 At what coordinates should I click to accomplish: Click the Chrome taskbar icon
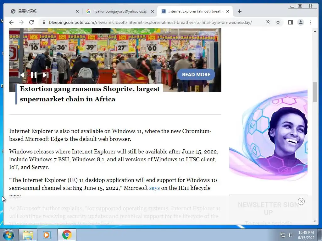pos(67,235)
